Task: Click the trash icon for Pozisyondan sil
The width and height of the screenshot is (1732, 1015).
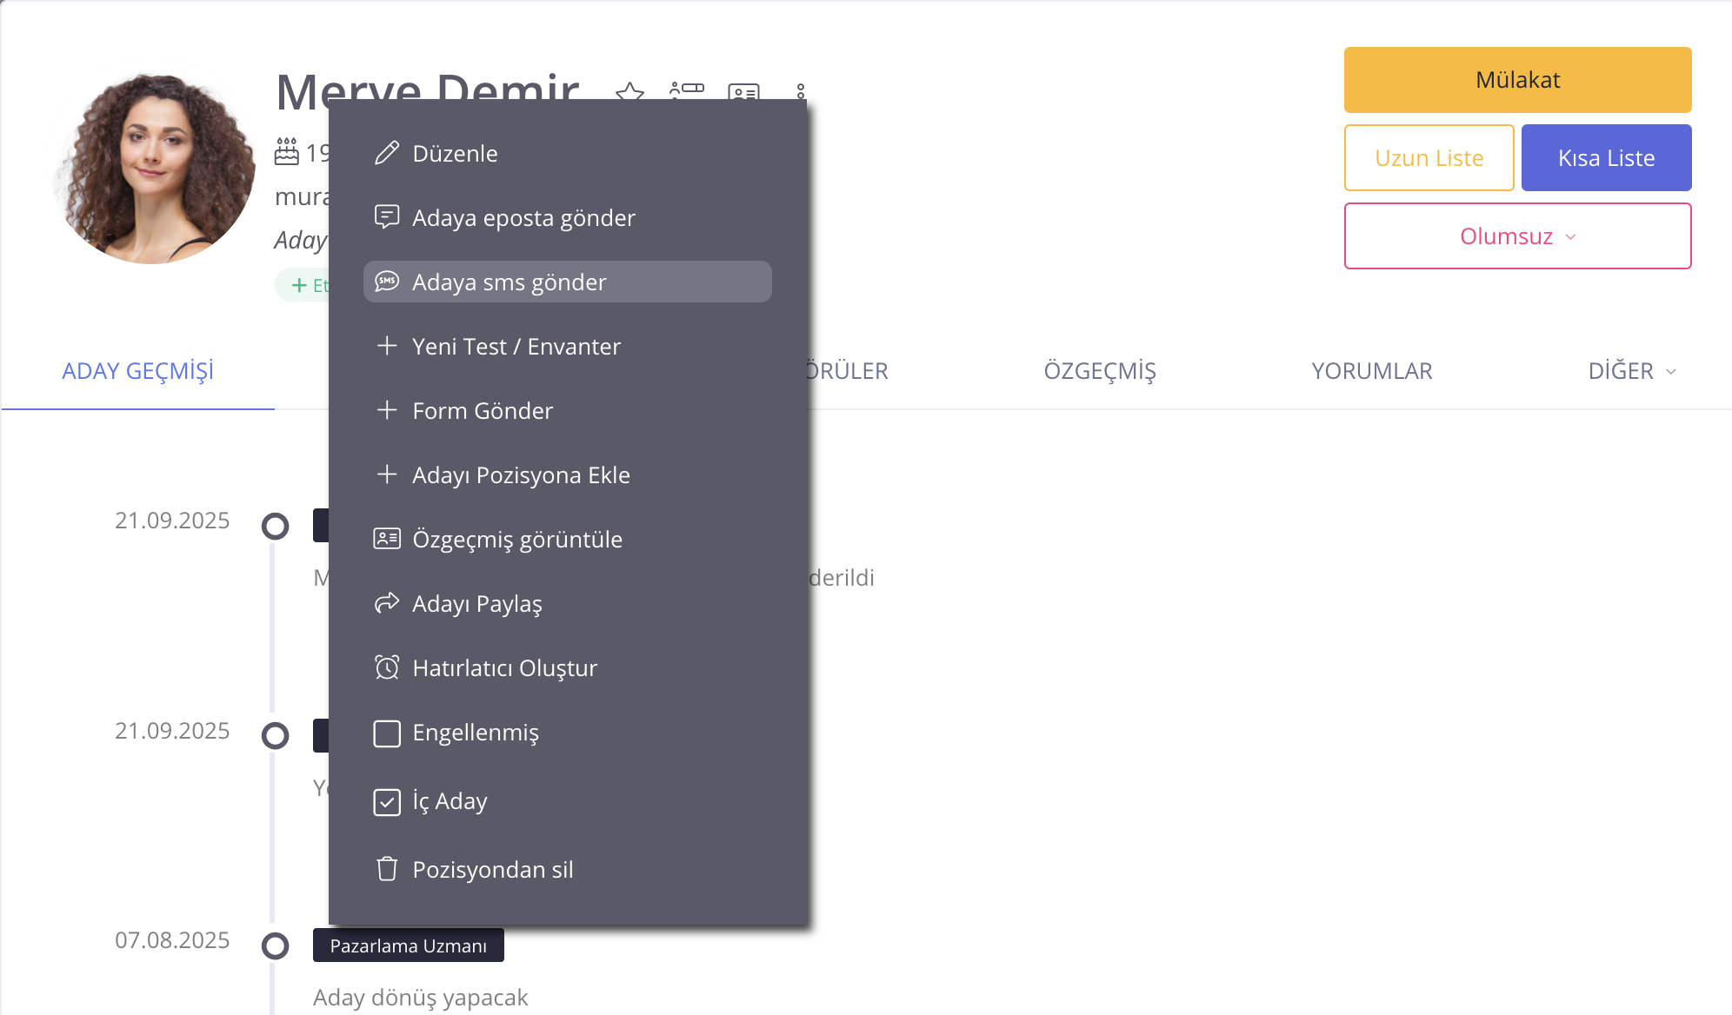Action: coord(387,869)
